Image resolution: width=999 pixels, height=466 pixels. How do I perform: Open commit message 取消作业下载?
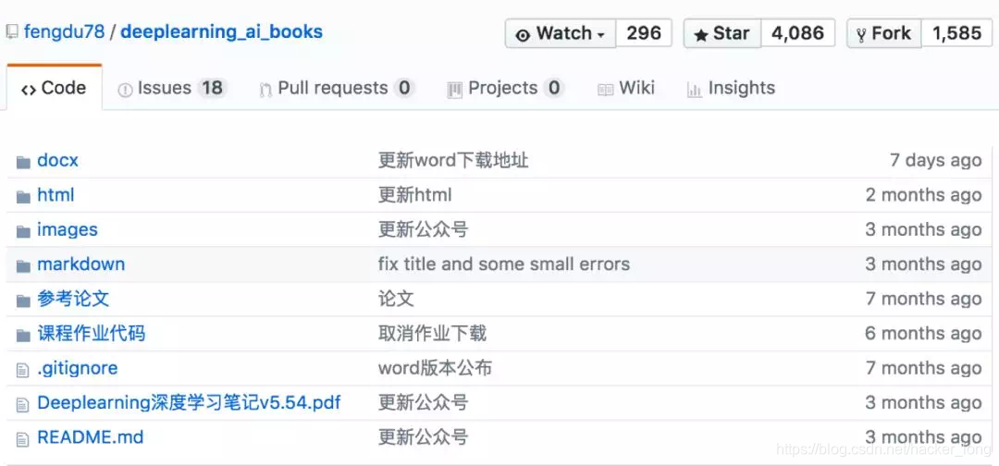click(432, 333)
